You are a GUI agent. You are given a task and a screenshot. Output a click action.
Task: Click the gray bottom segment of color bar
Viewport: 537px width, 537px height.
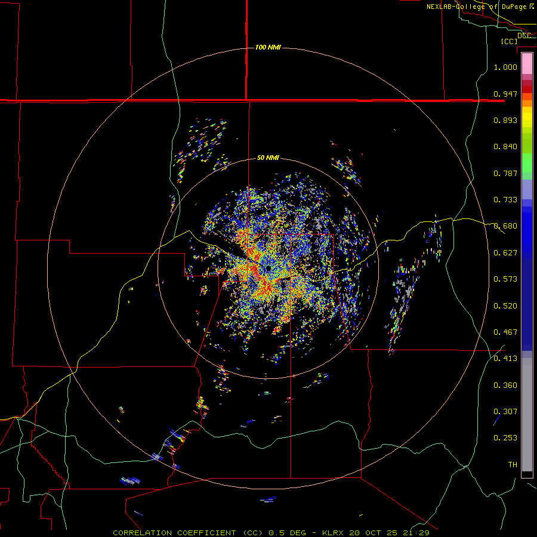(527, 415)
